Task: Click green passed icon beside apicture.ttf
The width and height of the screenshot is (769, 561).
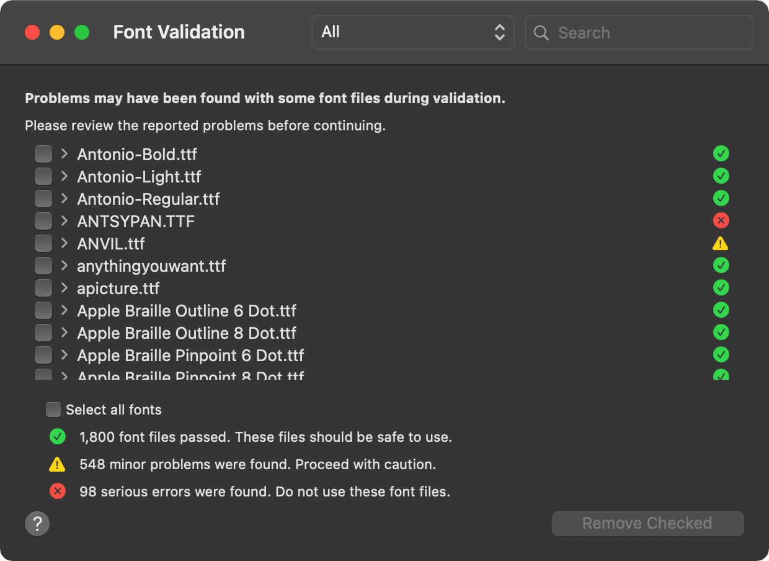Action: coord(721,287)
